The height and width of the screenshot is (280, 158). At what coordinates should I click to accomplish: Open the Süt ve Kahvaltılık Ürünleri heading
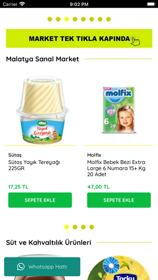click(x=49, y=242)
